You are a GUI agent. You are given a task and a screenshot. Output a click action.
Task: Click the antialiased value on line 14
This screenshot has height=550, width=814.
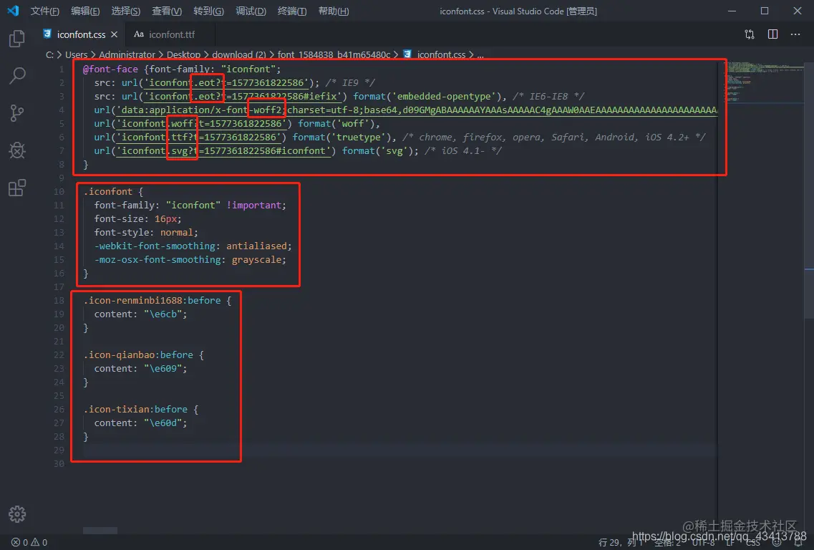click(256, 246)
